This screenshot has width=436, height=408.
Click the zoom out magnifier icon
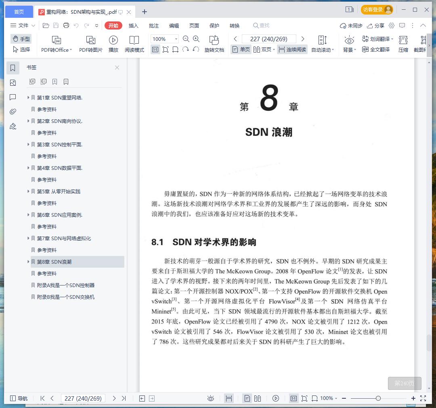pos(186,39)
